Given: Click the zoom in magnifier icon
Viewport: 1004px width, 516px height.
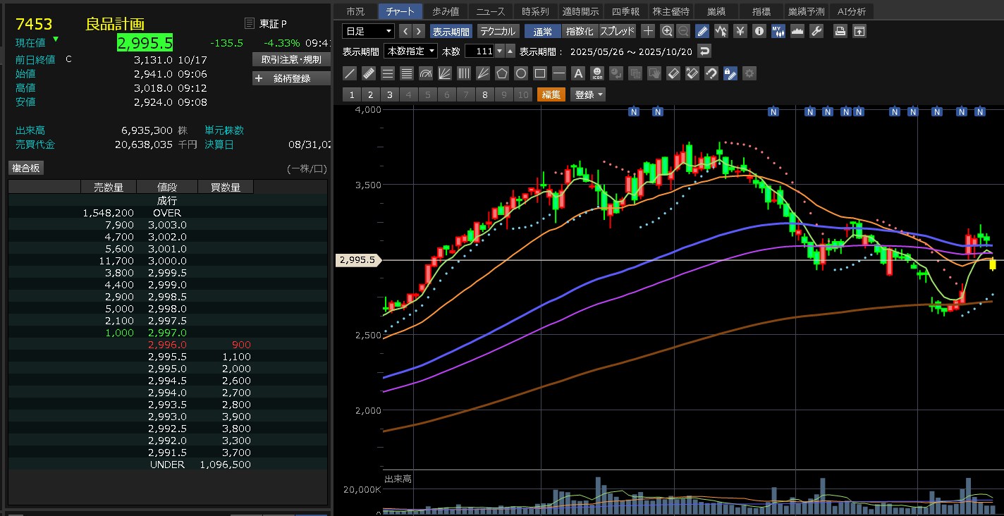Looking at the screenshot, I should coord(667,31).
